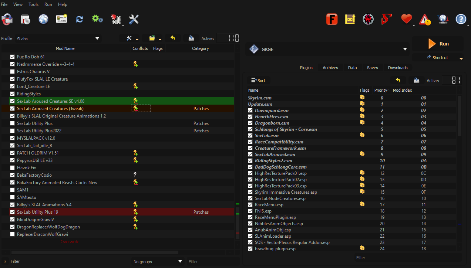Open the SLabs profile dropdown
Viewport: 471px width, 268px height.
(x=58, y=38)
